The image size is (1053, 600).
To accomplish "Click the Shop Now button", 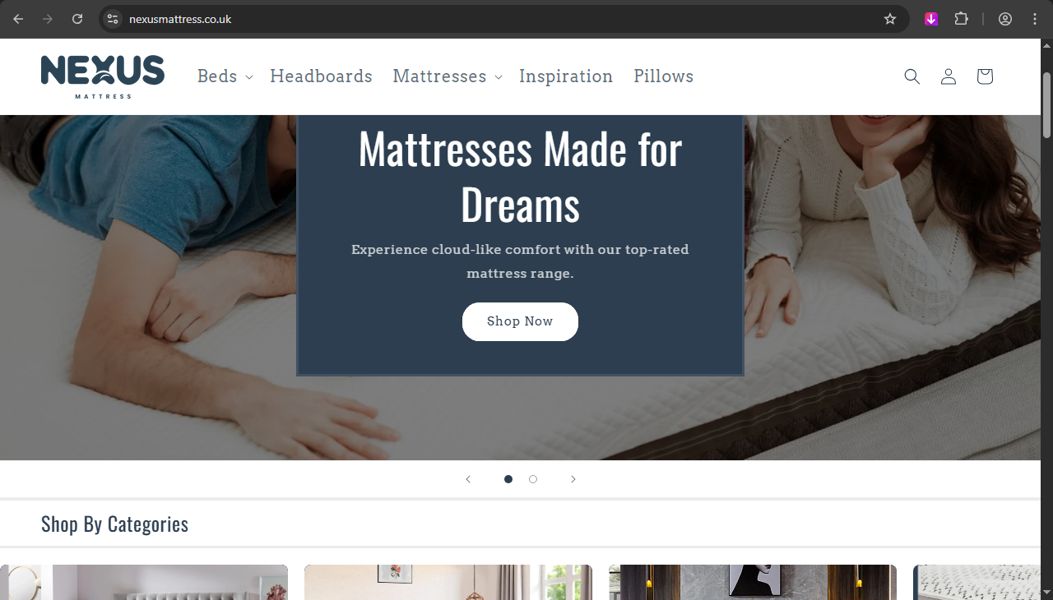I will (x=520, y=321).
